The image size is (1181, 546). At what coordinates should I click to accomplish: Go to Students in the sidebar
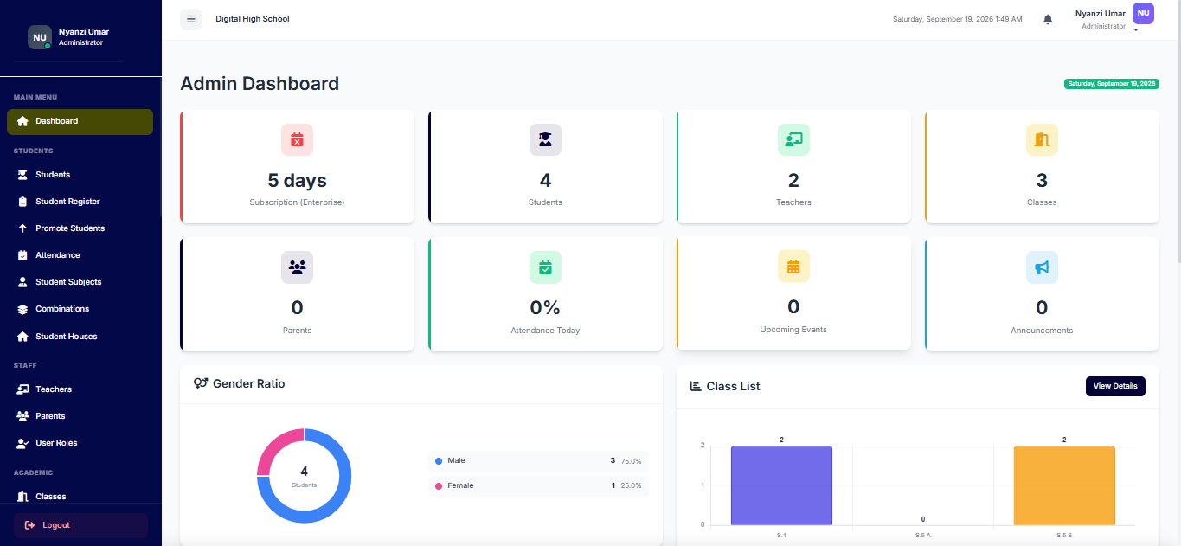pyautogui.click(x=80, y=175)
